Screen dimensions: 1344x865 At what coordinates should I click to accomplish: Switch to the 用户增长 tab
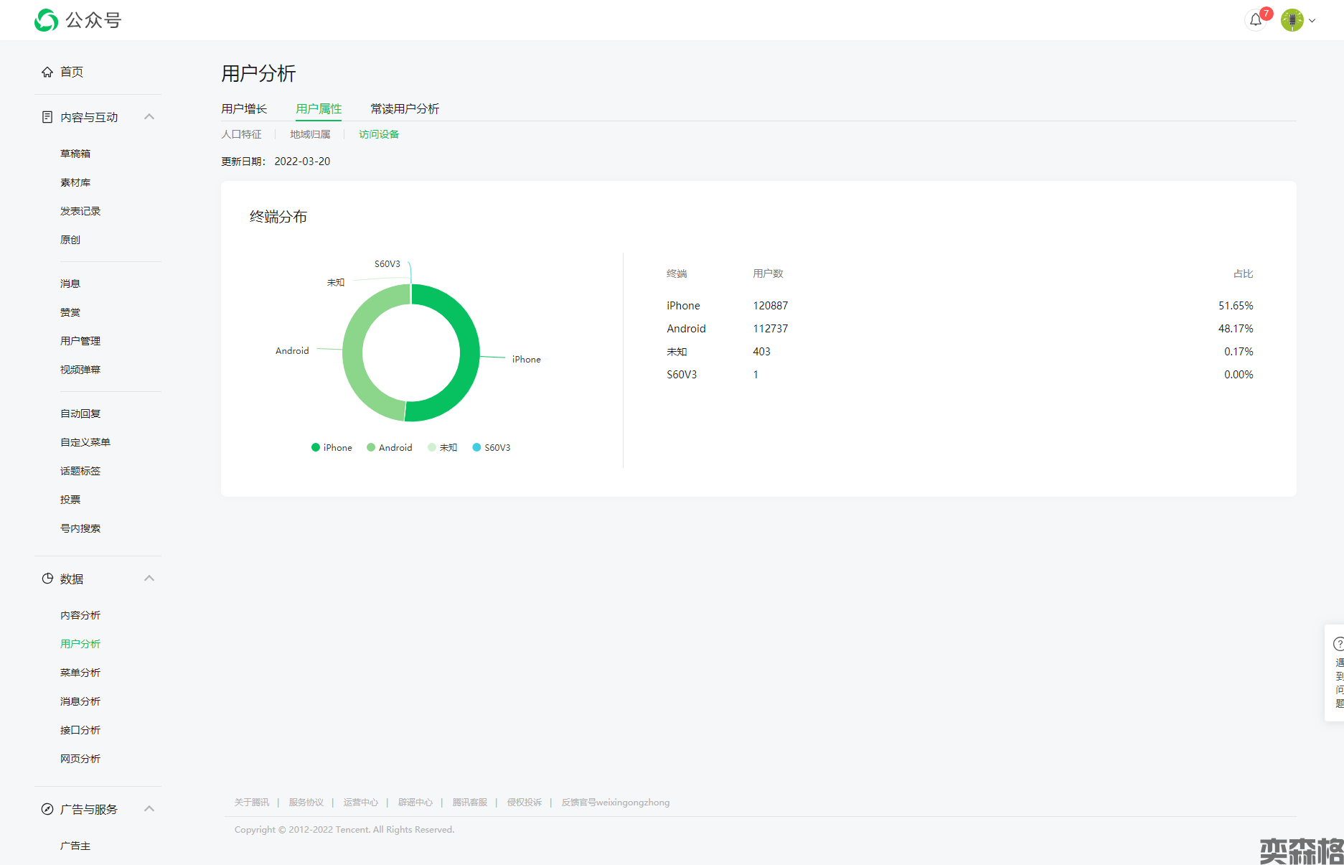pyautogui.click(x=244, y=109)
